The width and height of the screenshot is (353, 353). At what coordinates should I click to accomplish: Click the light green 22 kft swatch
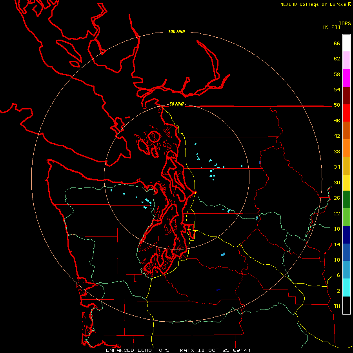[346, 217]
